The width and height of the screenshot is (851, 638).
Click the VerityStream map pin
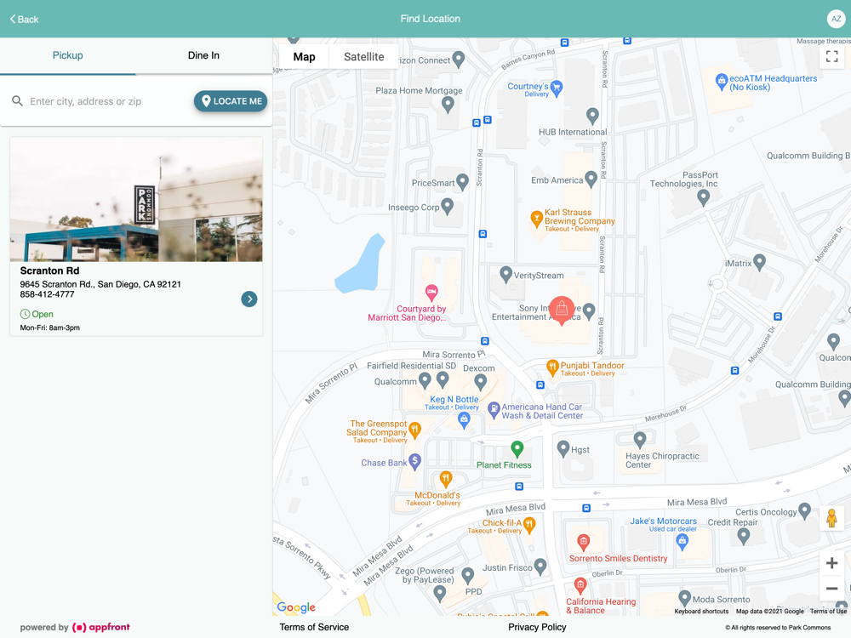(x=505, y=275)
